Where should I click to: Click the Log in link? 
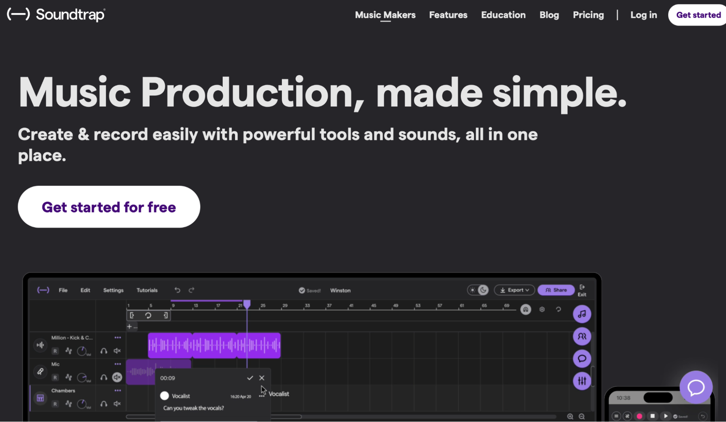tap(643, 15)
